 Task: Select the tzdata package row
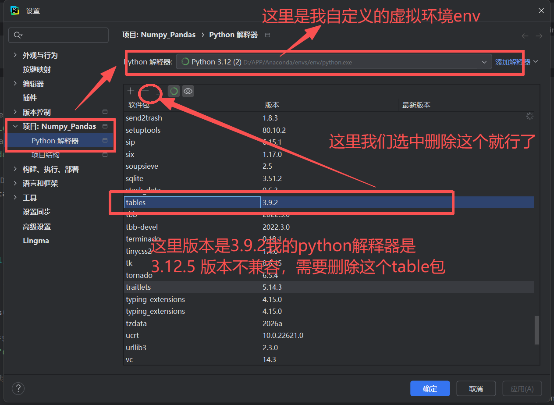click(329, 323)
